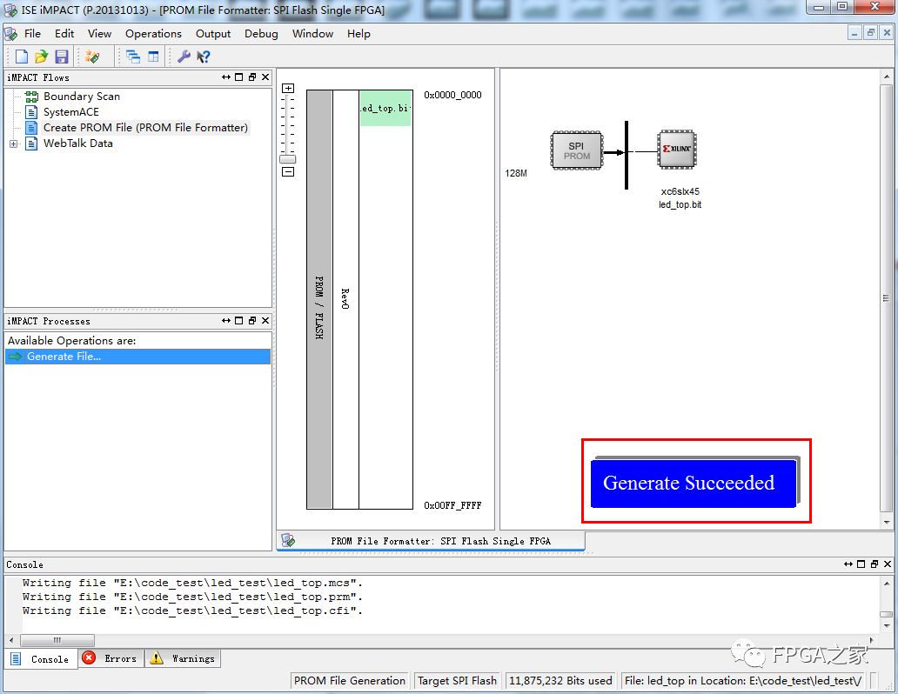
Task: Zoom in with the plus magnifier button
Action: click(288, 88)
